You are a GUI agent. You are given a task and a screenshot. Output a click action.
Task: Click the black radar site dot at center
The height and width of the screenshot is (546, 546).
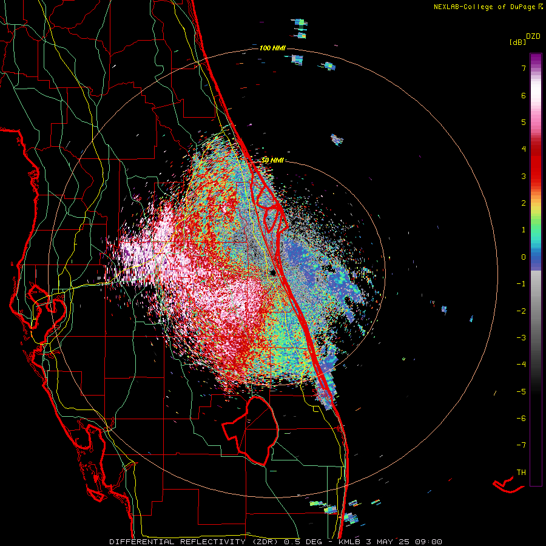point(273,272)
